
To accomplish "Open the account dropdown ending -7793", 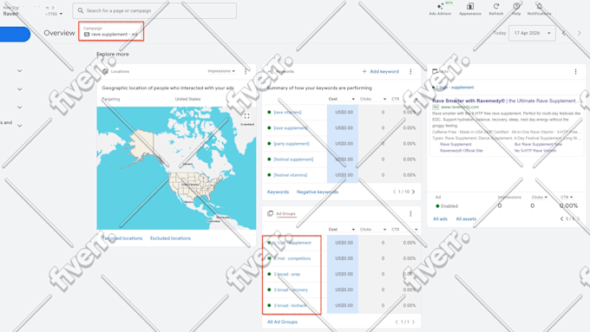I will point(54,14).
